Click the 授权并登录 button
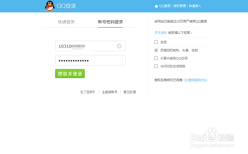 [70, 74]
